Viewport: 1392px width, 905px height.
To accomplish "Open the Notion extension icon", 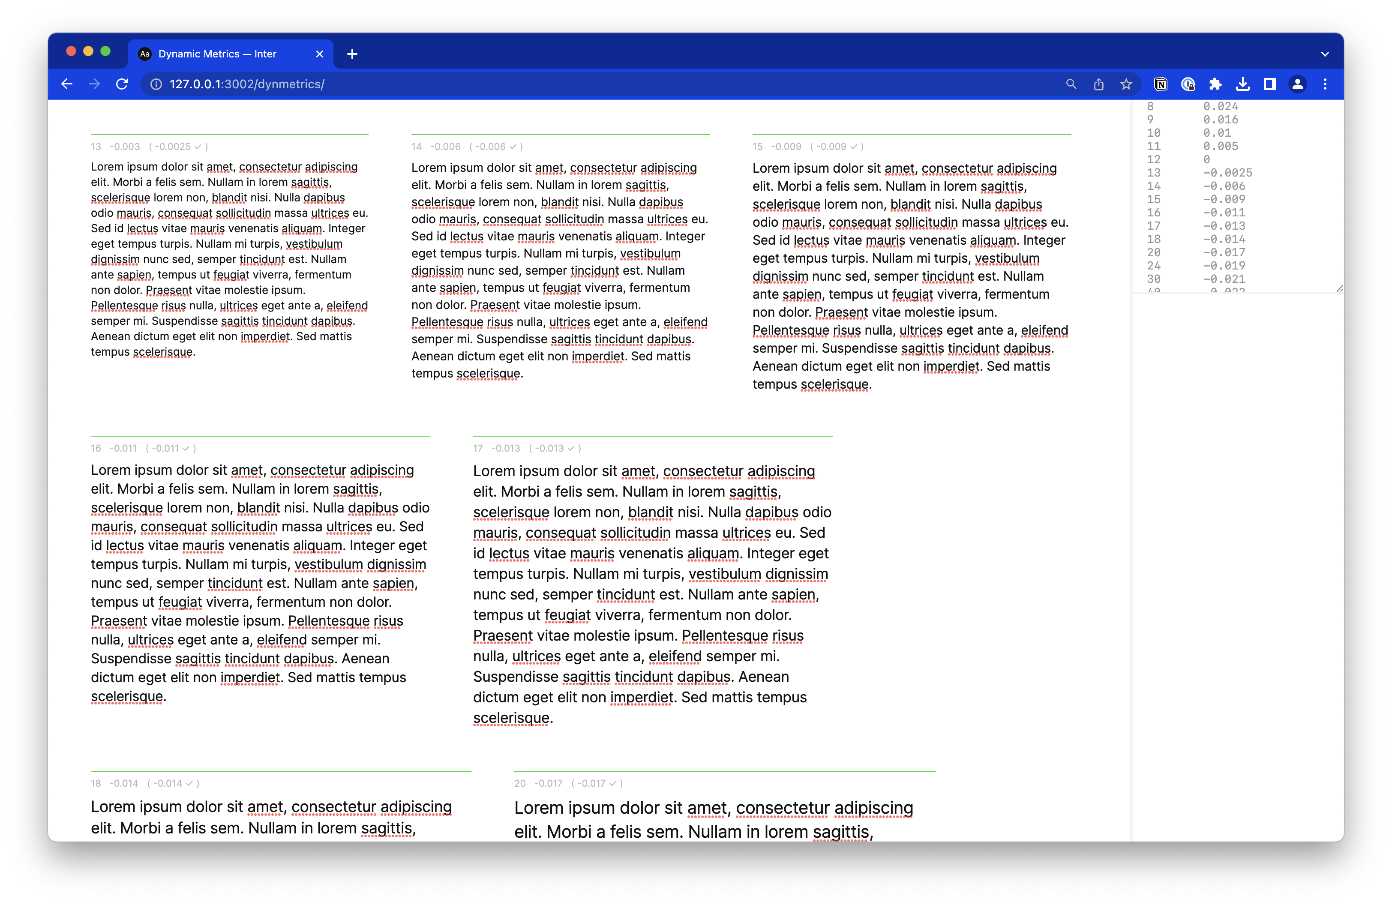I will click(1161, 84).
